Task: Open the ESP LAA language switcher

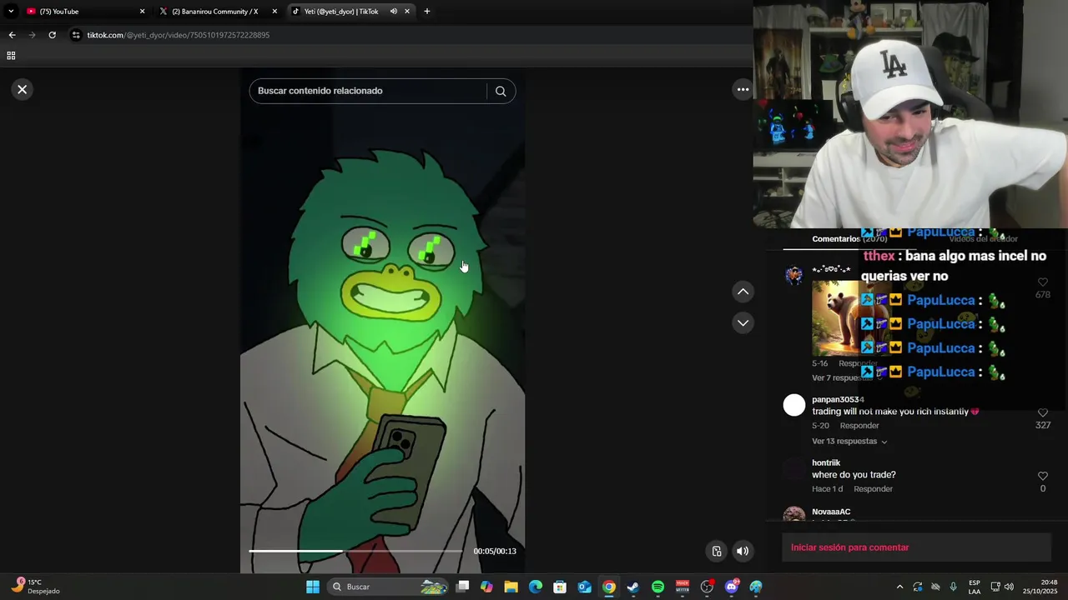Action: (975, 587)
